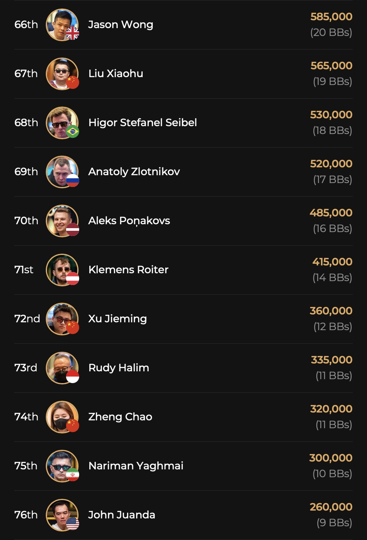Click the USA flag icon on John Juanda's avatar
367x540 pixels.
pyautogui.click(x=73, y=524)
